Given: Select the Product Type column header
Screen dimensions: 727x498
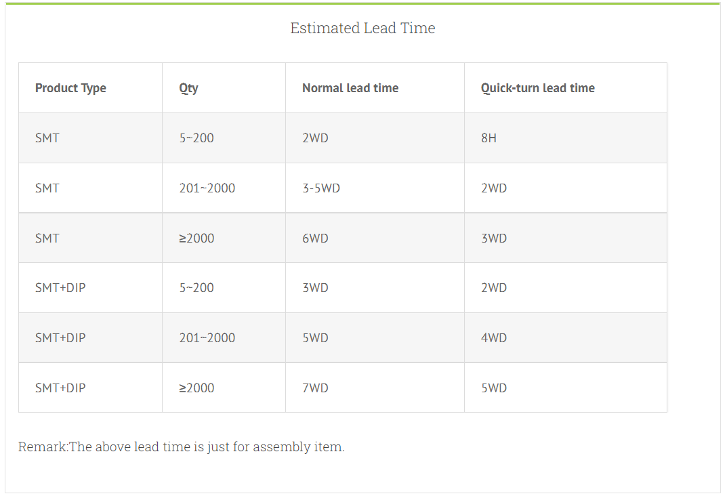Looking at the screenshot, I should [70, 88].
